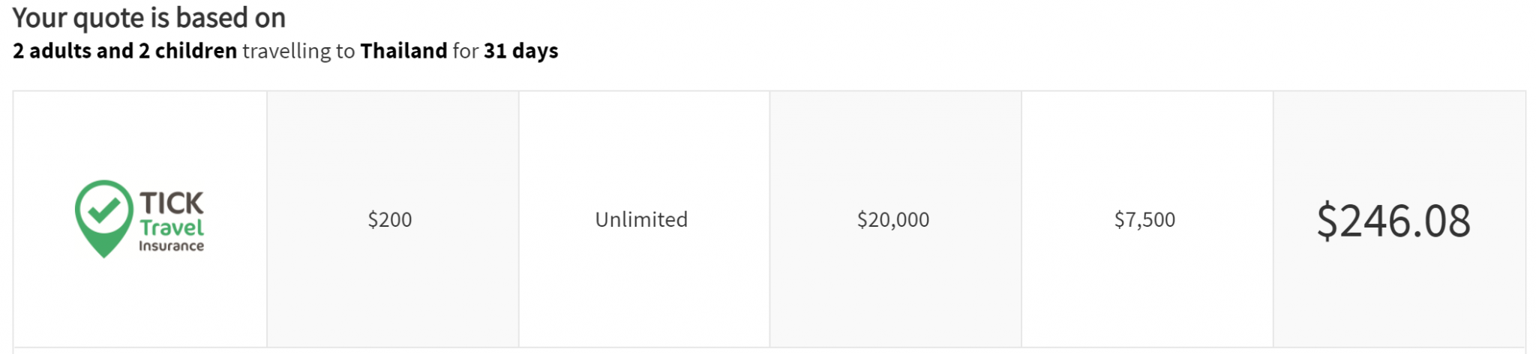Click the $20,000 value
Screen dimensions: 1536x354
point(893,219)
